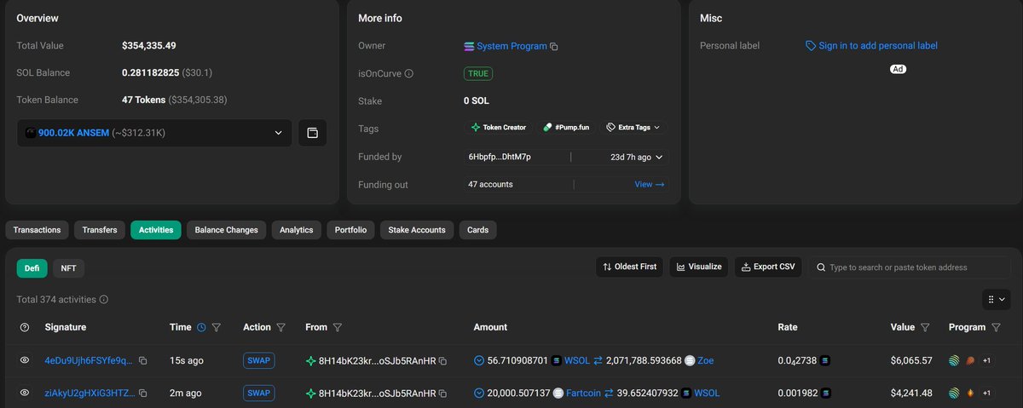Toggle the Time column clock format icon
The width and height of the screenshot is (1023, 408).
pyautogui.click(x=201, y=327)
